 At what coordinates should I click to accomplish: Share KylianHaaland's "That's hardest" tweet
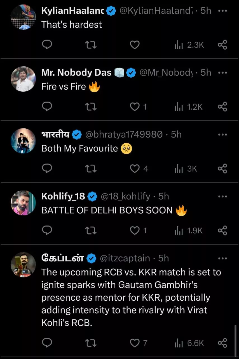[222, 45]
